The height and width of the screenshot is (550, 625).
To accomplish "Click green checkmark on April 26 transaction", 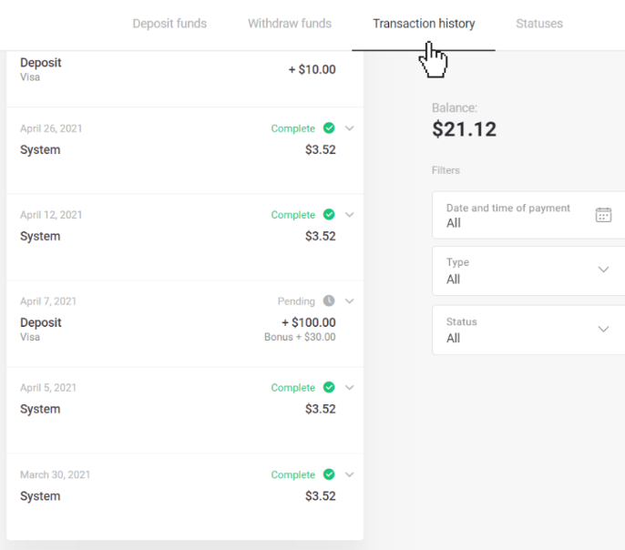I will (329, 128).
